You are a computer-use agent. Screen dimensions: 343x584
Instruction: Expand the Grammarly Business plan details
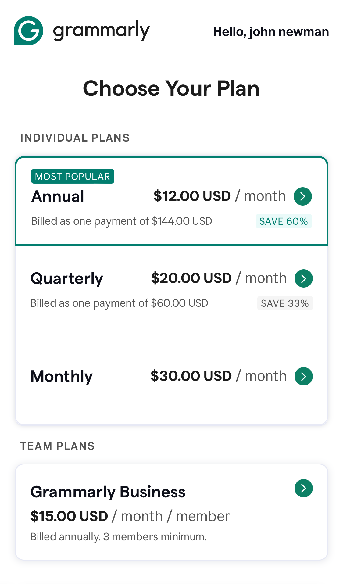[x=303, y=489]
